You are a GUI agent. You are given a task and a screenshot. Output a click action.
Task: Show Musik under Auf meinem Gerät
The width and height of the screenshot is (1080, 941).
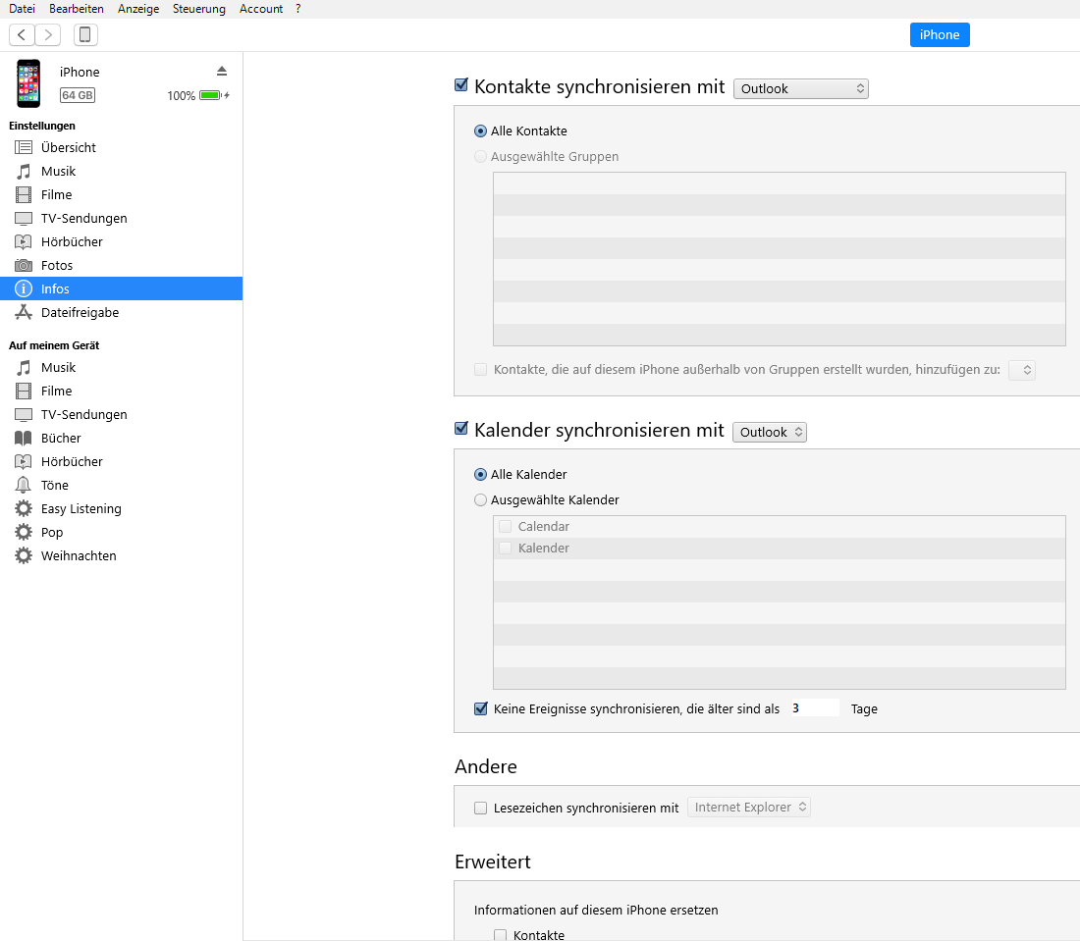[x=121, y=368]
